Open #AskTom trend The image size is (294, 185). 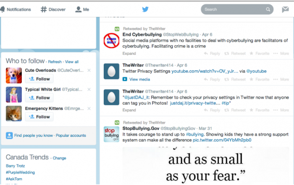point(14,179)
